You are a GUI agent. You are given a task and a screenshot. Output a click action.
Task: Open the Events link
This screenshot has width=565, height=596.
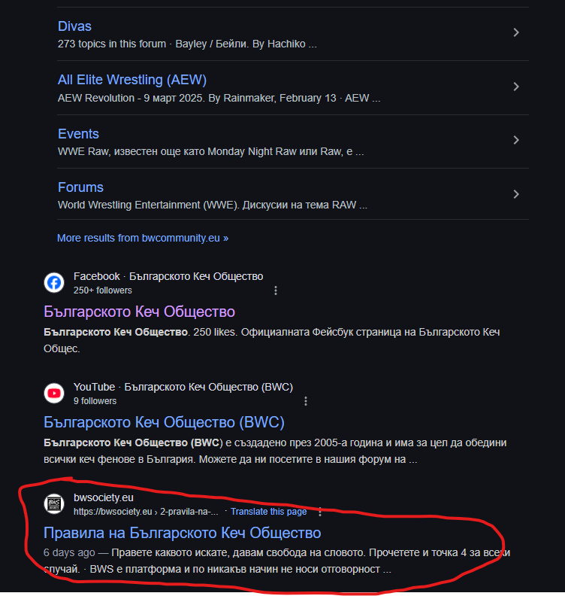pyautogui.click(x=78, y=134)
